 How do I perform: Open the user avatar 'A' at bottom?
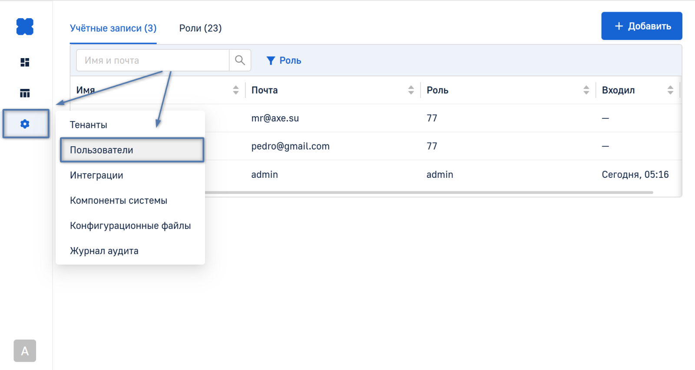[25, 350]
